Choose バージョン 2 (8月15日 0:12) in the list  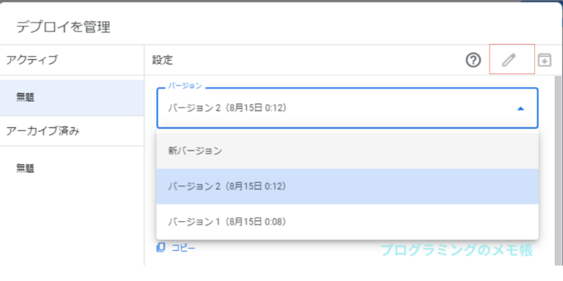point(347,187)
